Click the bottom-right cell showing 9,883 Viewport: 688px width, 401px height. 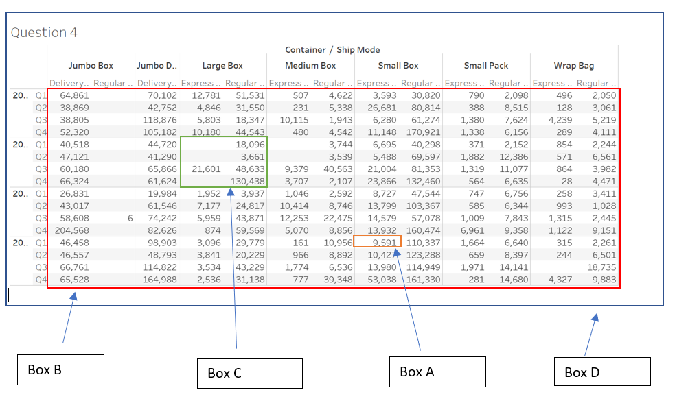605,280
